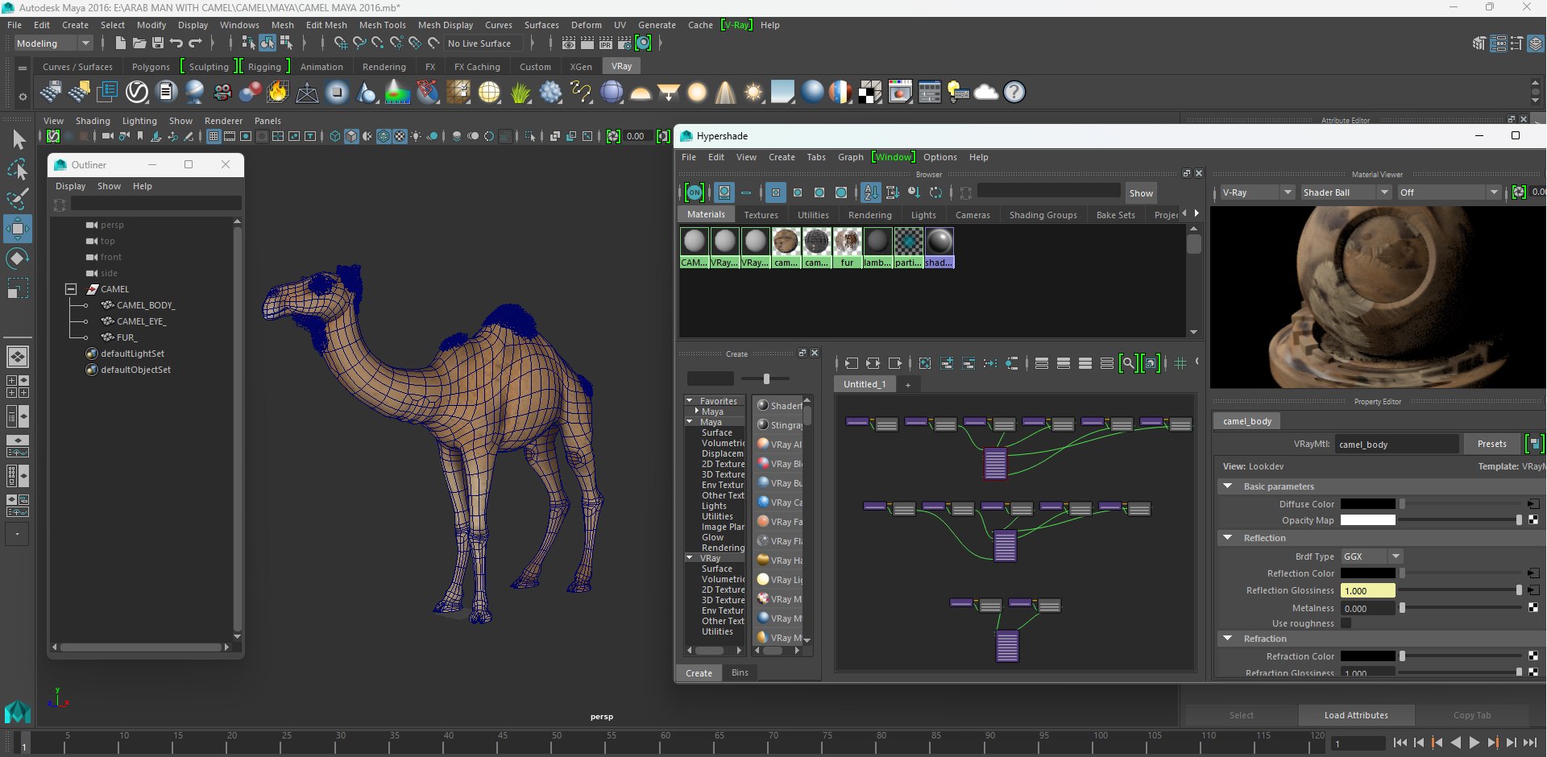Toggle the Use roughness checkbox

[x=1346, y=623]
